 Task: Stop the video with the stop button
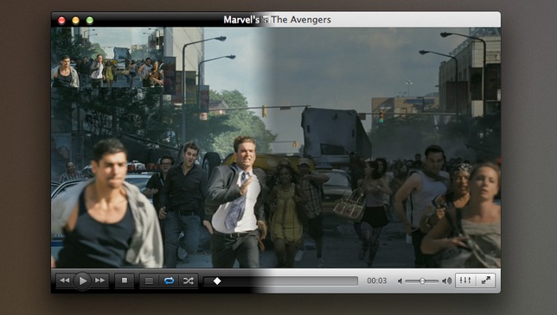pyautogui.click(x=125, y=280)
